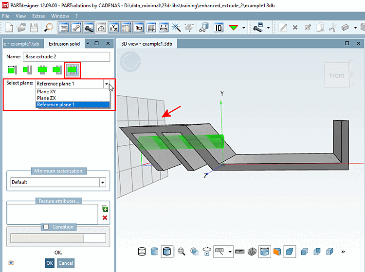The image size is (365, 272).
Task: Toggle the orange shaded cube display mode
Action: 277,251
